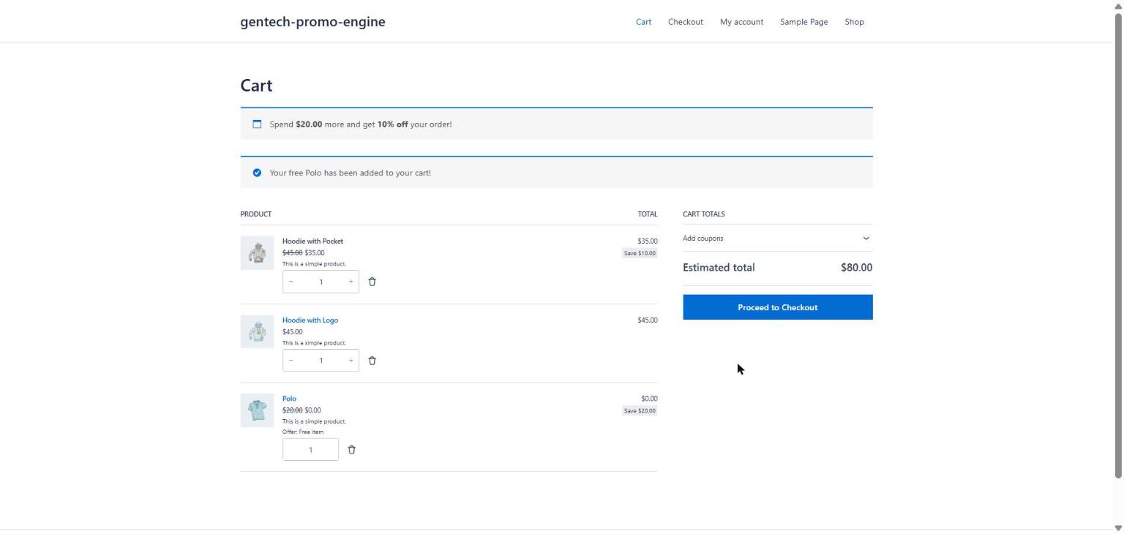The height and width of the screenshot is (534, 1124).
Task: Visit Sample Page from navigation
Action: [x=803, y=22]
